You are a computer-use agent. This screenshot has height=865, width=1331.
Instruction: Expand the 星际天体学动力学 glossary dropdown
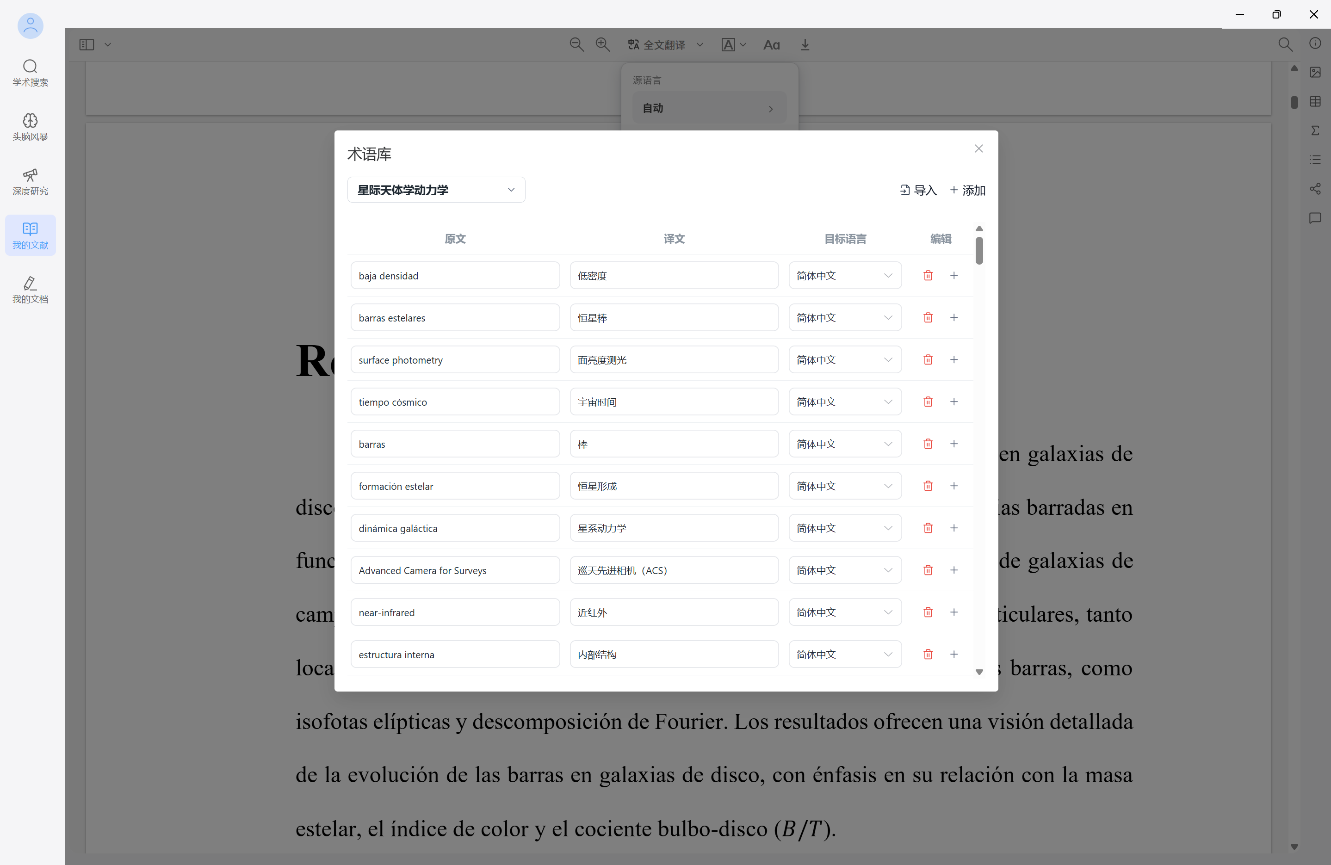(436, 190)
